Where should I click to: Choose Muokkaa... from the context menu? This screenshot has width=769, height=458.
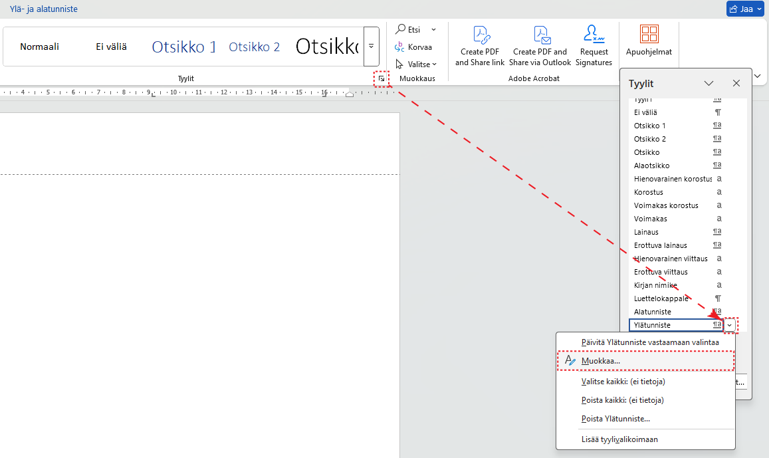coord(600,361)
